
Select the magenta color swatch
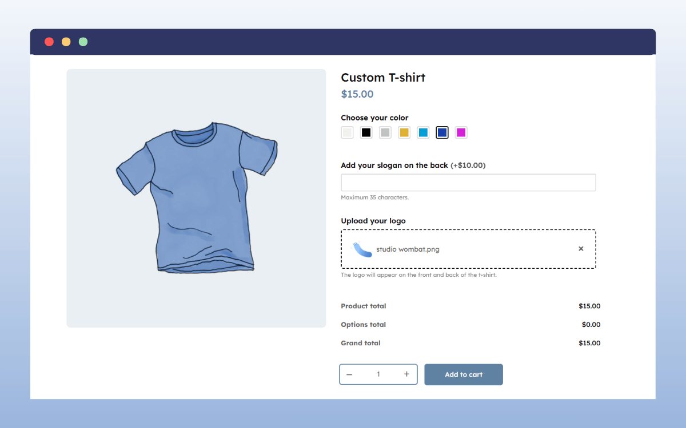click(x=461, y=132)
